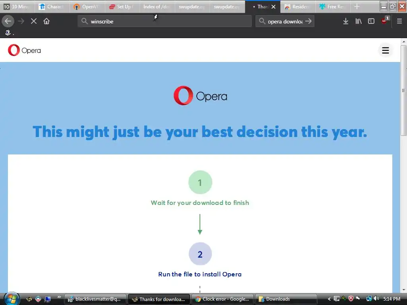The image size is (407, 305).
Task: Switch to Clock error Google Chrome window
Action: pos(223,299)
